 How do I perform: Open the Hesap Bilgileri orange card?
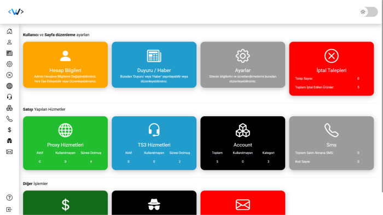[65, 65]
